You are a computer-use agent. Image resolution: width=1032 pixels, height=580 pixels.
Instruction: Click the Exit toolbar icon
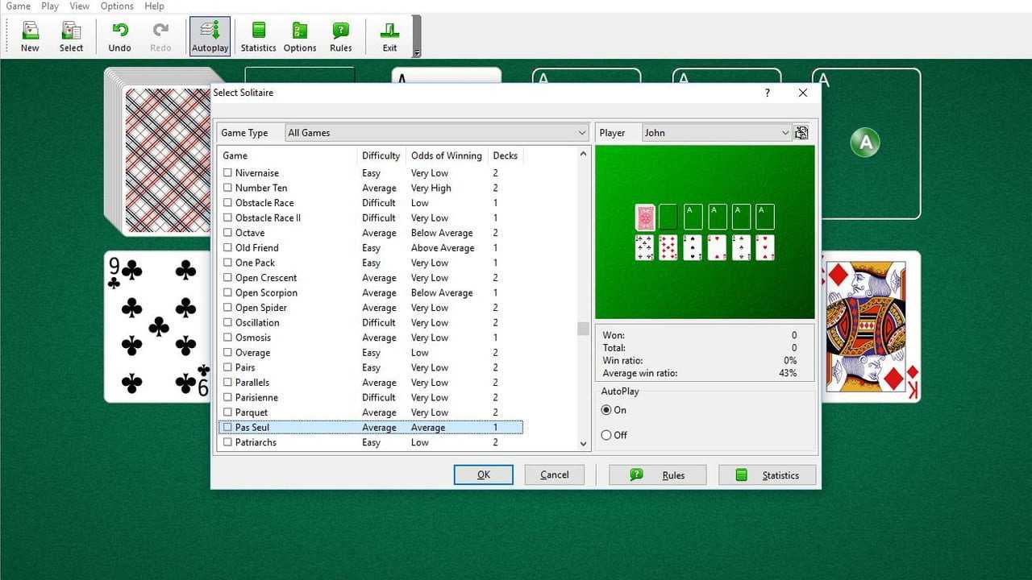(389, 37)
